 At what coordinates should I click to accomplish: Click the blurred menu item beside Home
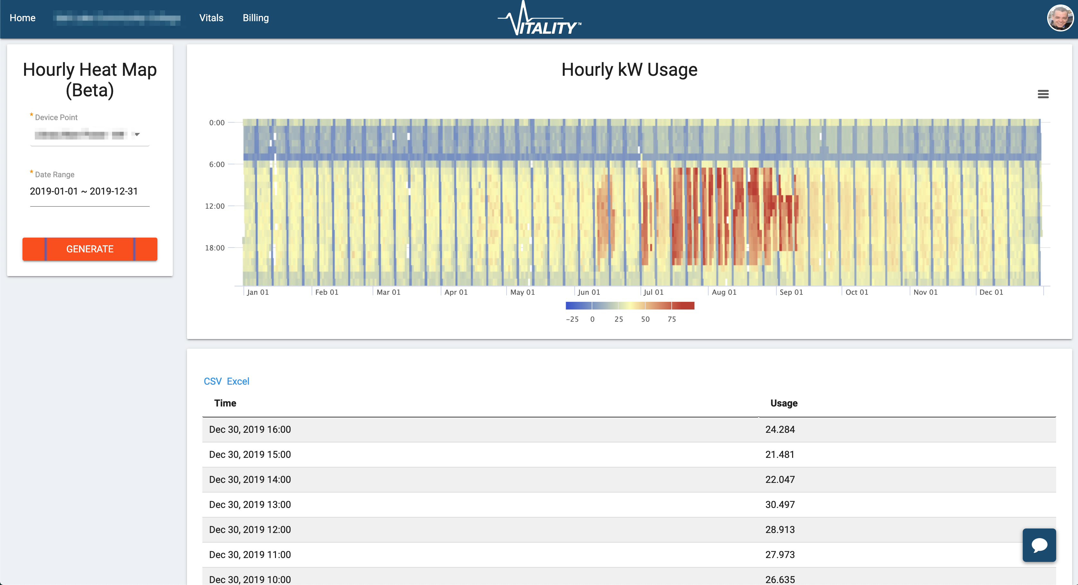tap(119, 18)
